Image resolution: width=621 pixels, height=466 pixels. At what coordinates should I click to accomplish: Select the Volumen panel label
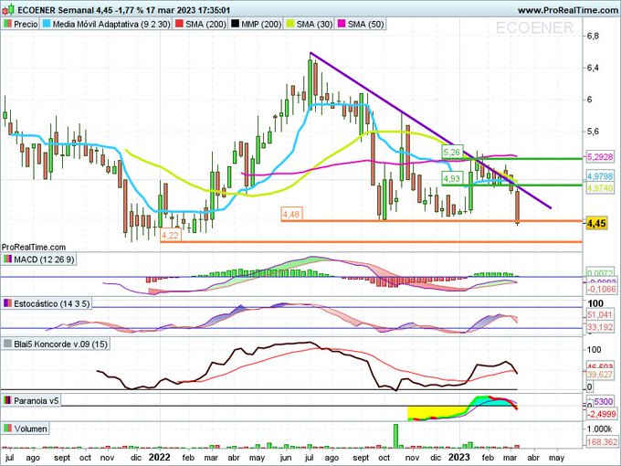(30, 429)
